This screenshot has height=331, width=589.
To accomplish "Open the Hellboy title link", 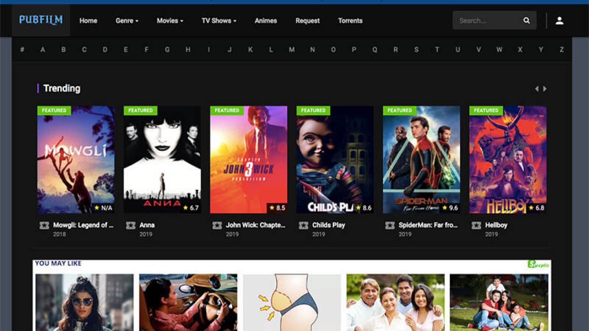I will click(496, 225).
